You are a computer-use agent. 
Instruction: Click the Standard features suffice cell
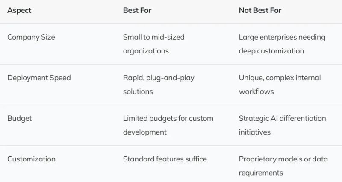pyautogui.click(x=165, y=159)
